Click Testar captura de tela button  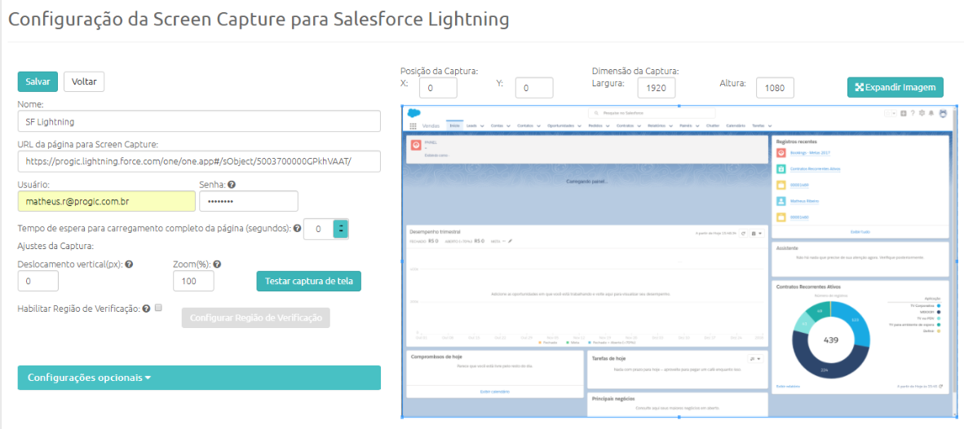click(308, 281)
